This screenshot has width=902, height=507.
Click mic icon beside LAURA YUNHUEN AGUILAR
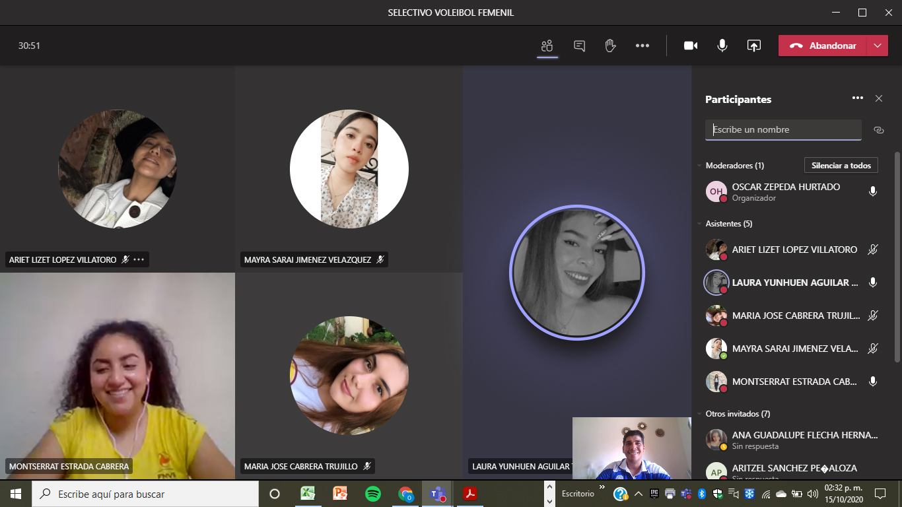(x=873, y=283)
